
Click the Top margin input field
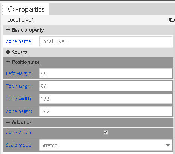[x=106, y=86]
